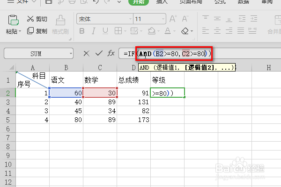Viewport: 281px width, 187px height.
Task: Click the 语文 header cell
Action: pyautogui.click(x=66, y=80)
